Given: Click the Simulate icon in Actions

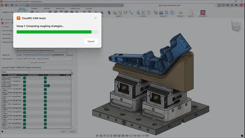Looking at the screenshot, I should point(138,13).
